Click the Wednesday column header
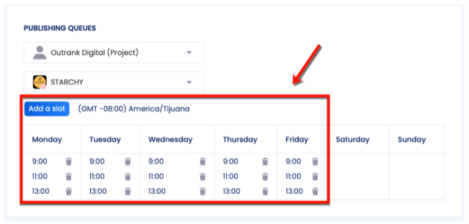Viewport: 469px width, 224px height. [x=170, y=139]
